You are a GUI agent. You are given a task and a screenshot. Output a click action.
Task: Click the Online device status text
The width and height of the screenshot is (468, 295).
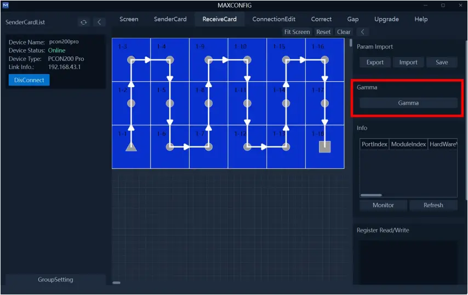[56, 50]
